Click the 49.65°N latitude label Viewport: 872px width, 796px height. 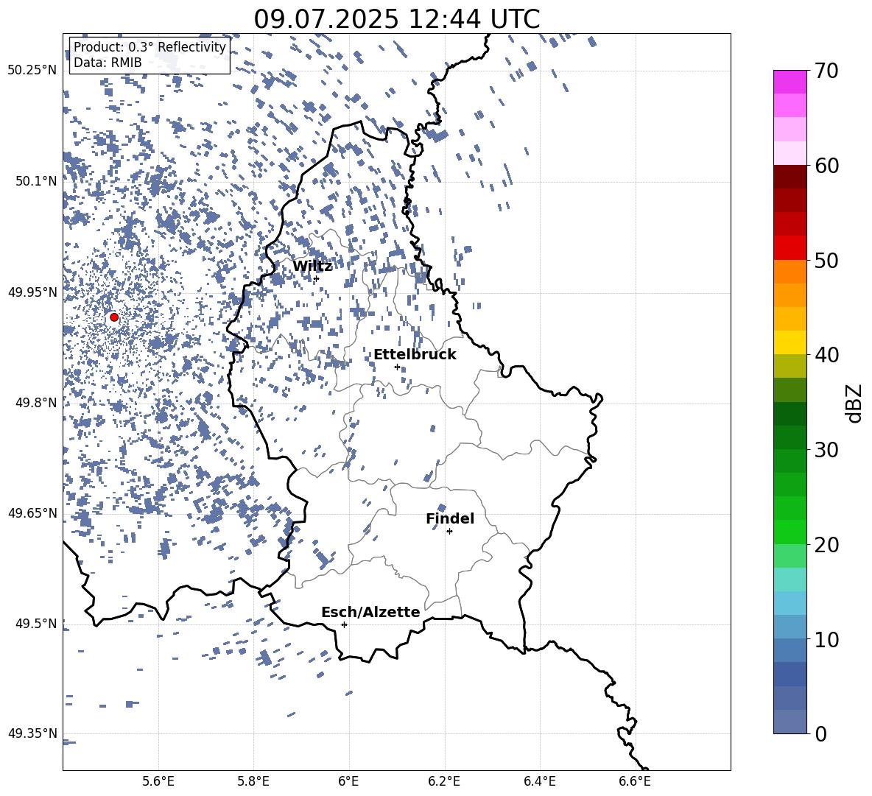tap(32, 513)
